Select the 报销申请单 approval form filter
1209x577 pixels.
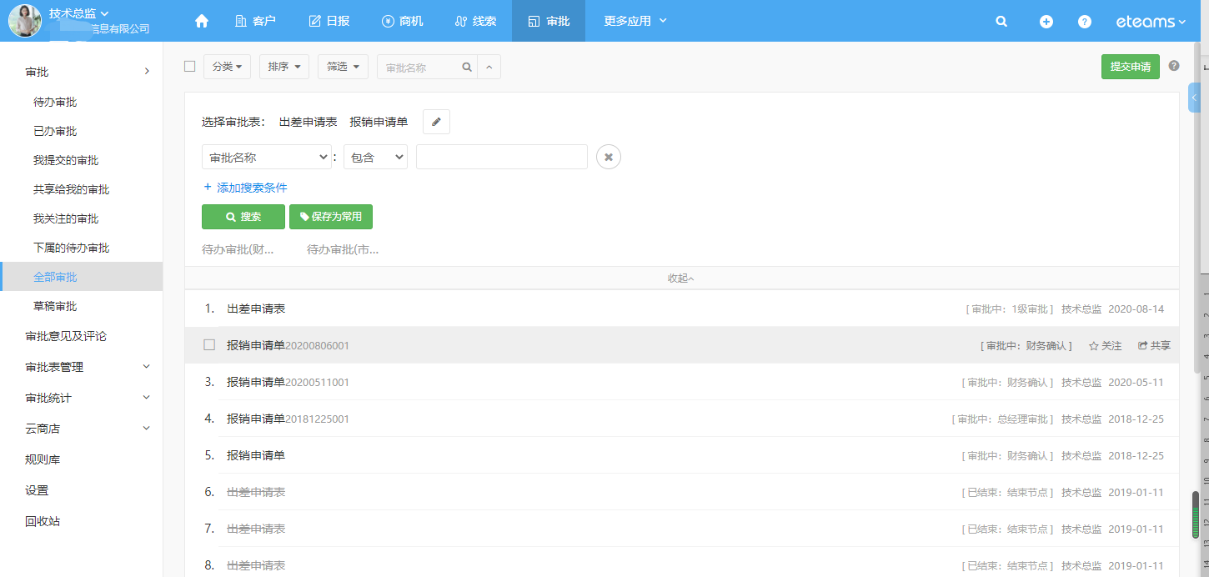tap(379, 122)
